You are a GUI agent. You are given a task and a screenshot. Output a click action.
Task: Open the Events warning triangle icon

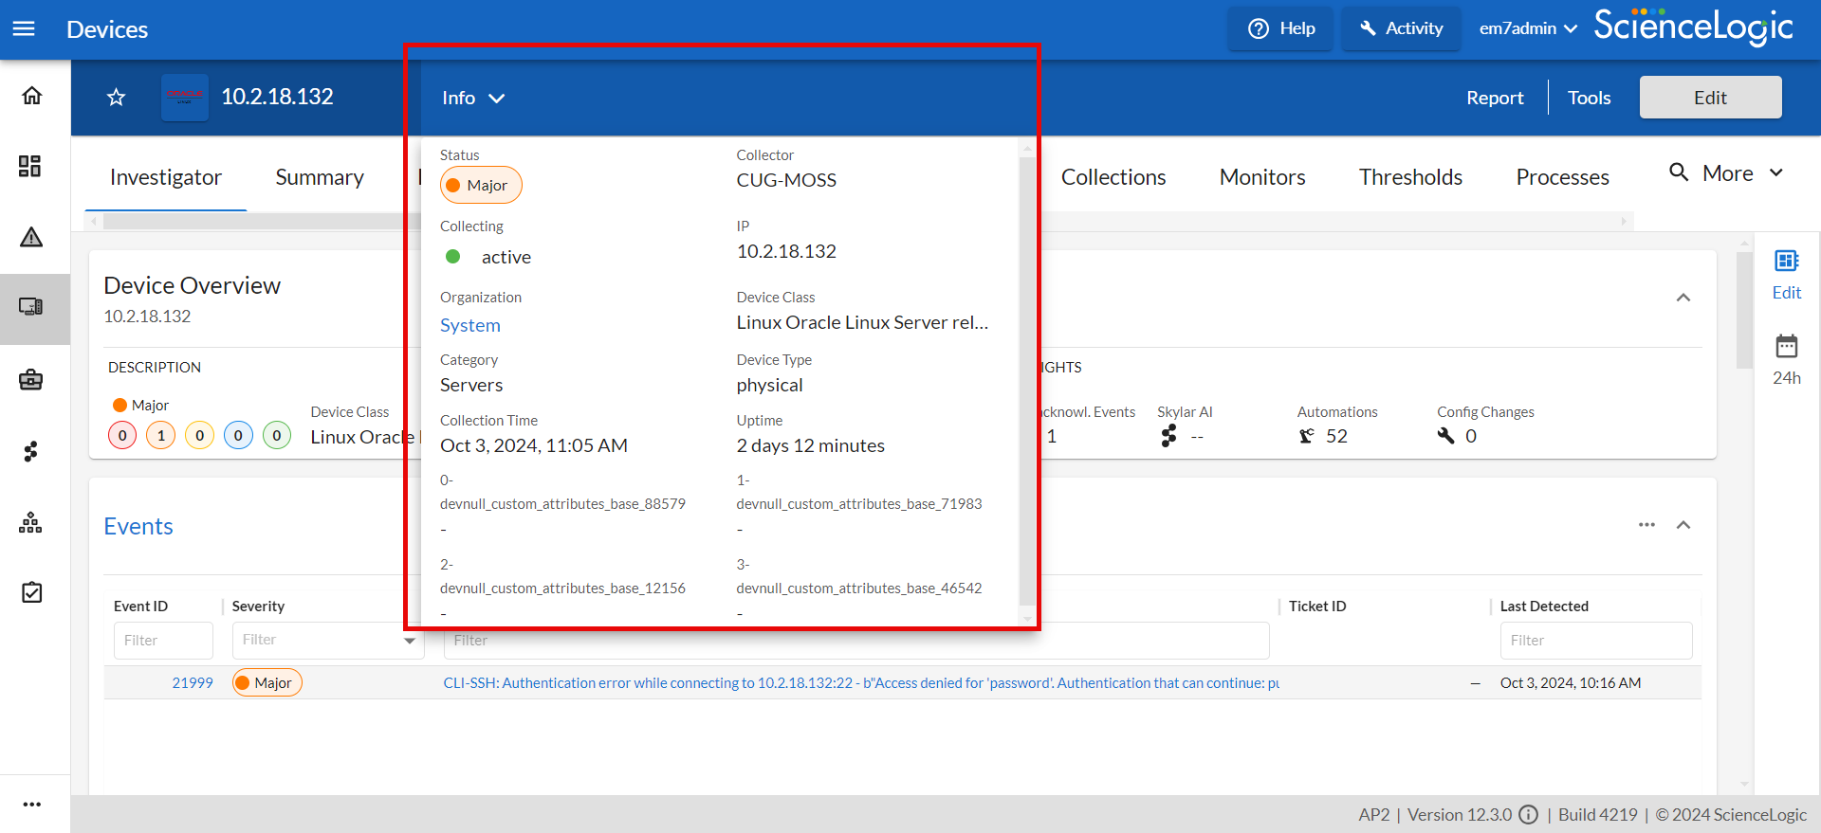click(31, 237)
